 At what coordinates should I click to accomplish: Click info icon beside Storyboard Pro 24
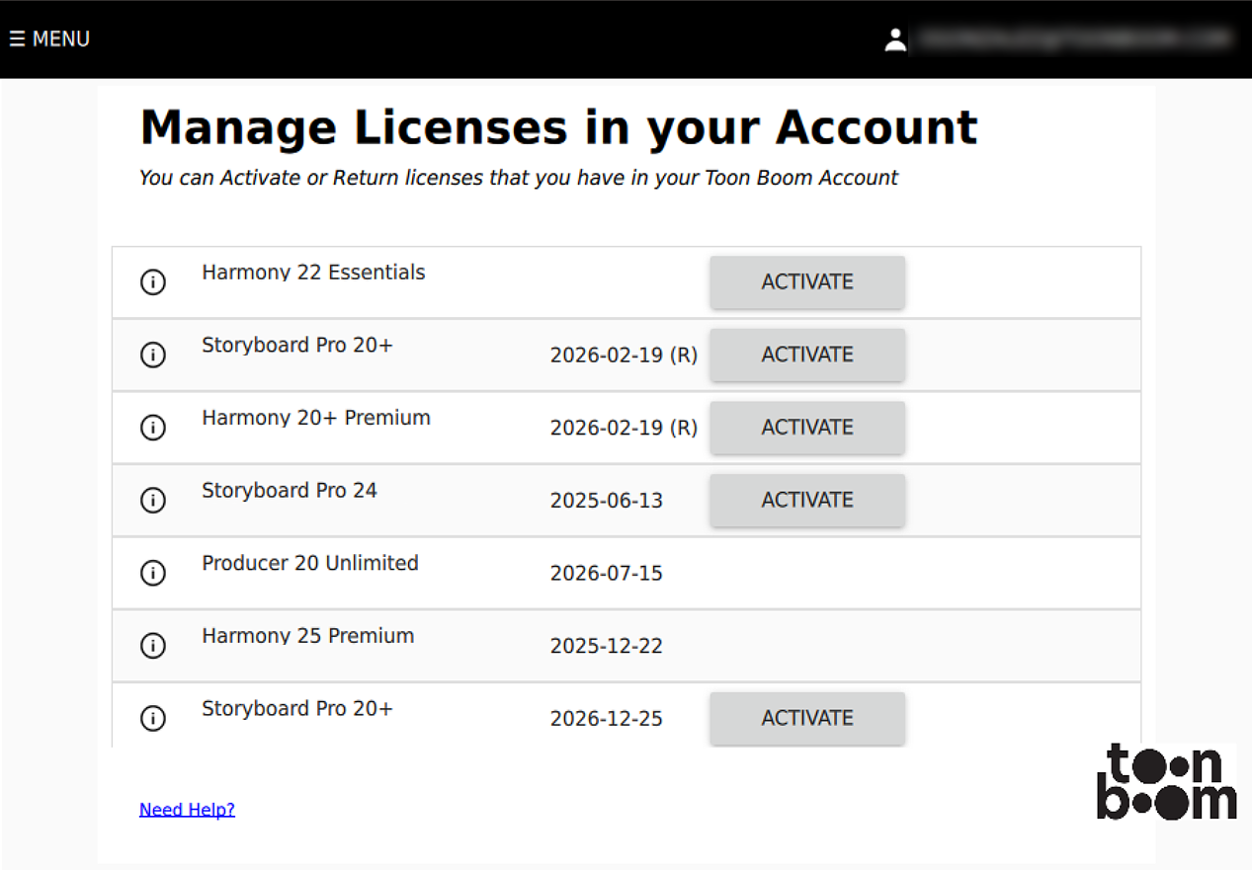point(153,501)
